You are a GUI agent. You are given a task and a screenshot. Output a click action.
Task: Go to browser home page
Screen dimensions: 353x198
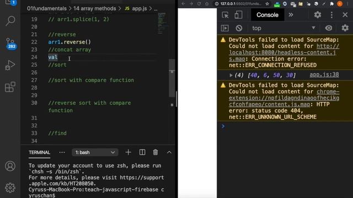pyautogui.click(x=207, y=4)
